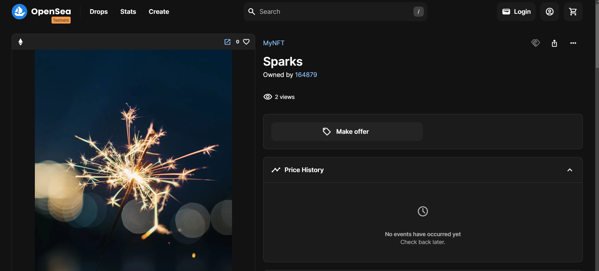Click 'No events have occurred yet' text
This screenshot has height=271, width=599.
423,234
